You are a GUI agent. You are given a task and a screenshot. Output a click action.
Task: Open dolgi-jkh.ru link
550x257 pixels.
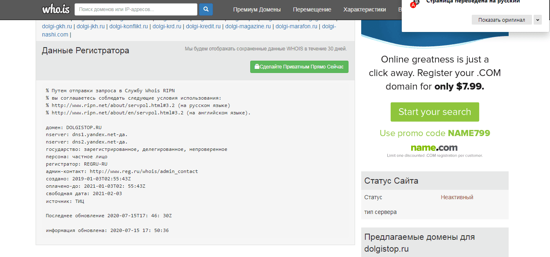click(91, 26)
